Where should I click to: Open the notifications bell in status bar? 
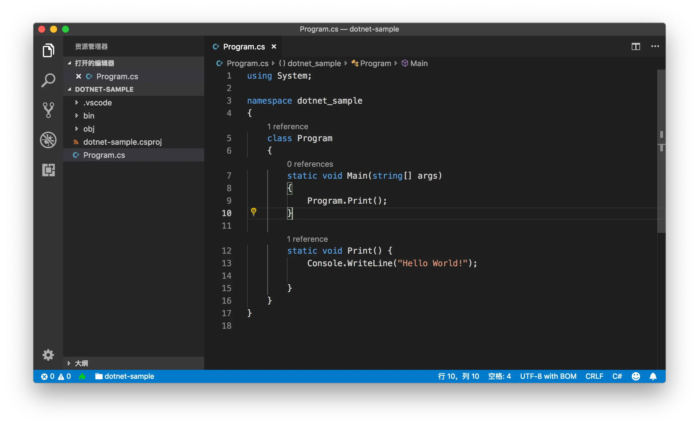pyautogui.click(x=653, y=376)
